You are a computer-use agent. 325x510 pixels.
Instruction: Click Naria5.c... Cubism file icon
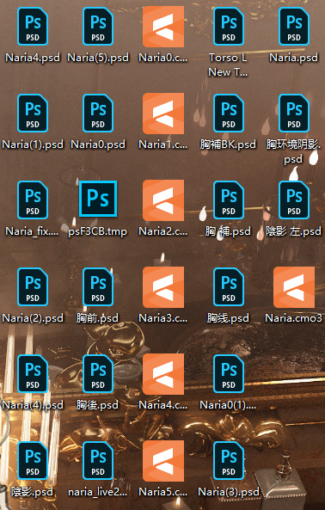point(163,461)
